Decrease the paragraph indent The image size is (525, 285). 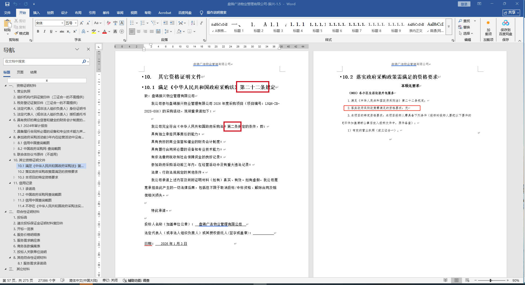pyautogui.click(x=165, y=23)
